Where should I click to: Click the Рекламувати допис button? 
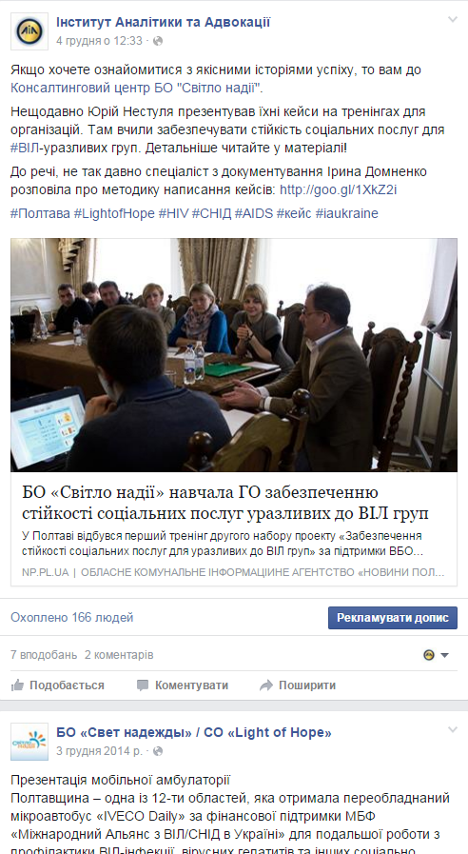click(392, 618)
